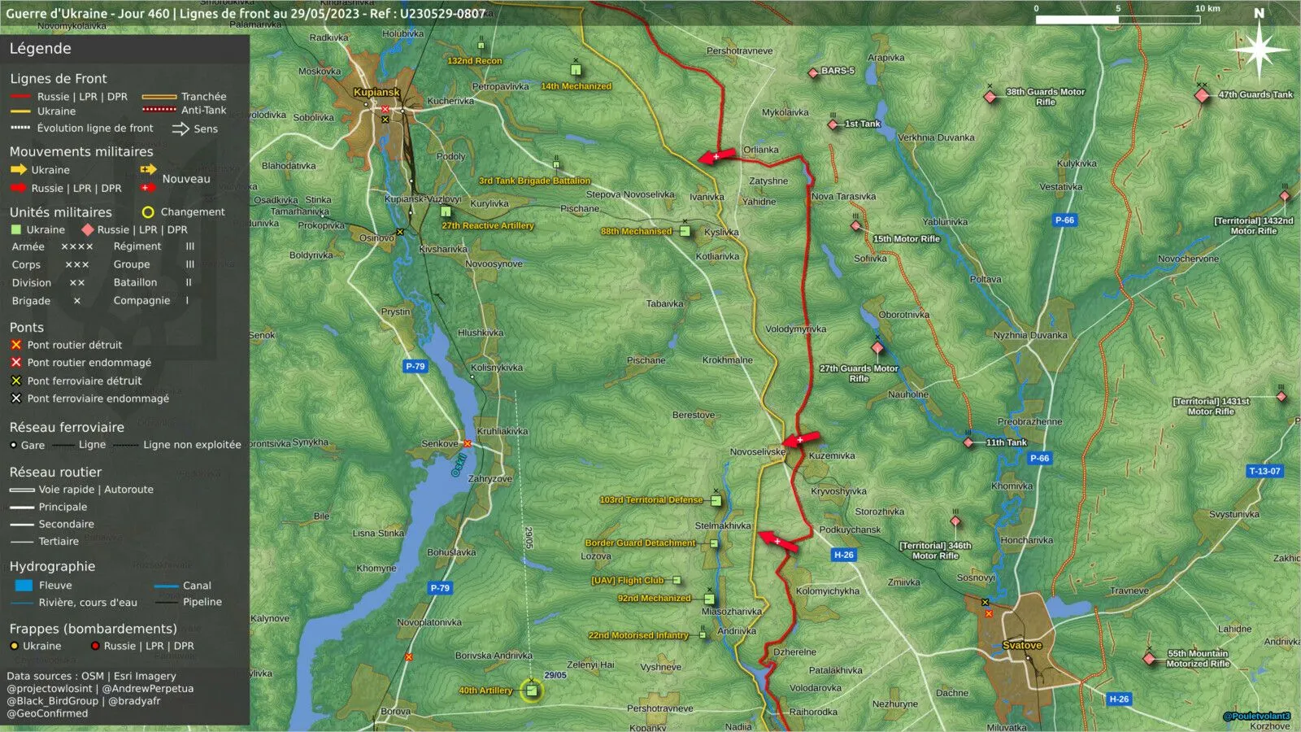Click the 88th Mechanized unit square
1301x732 pixels.
(685, 232)
